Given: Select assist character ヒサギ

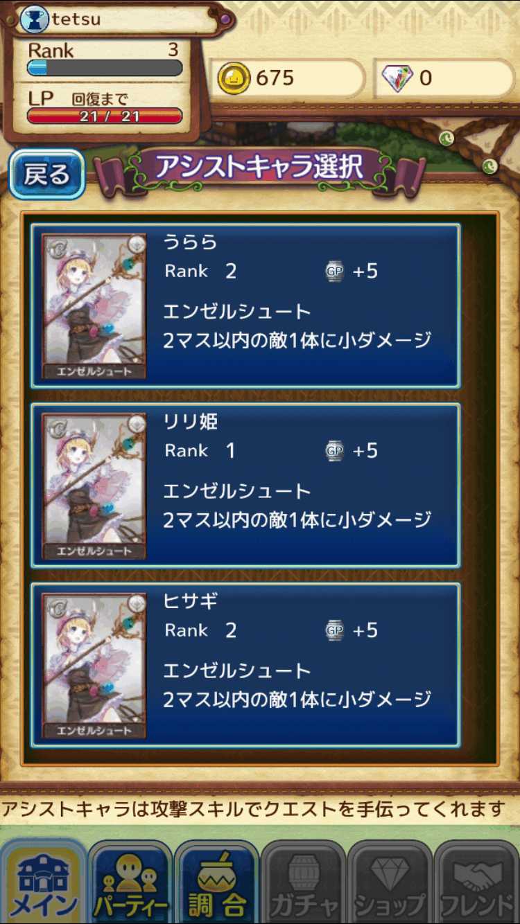Looking at the screenshot, I should (x=245, y=665).
